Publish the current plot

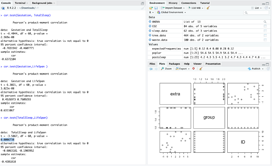tap(255, 68)
